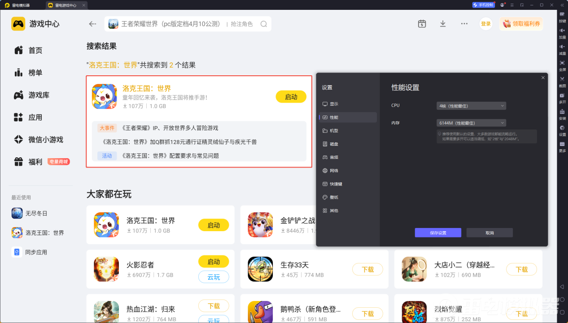
Task: Open the 多开 multi-instance tool
Action: [562, 98]
